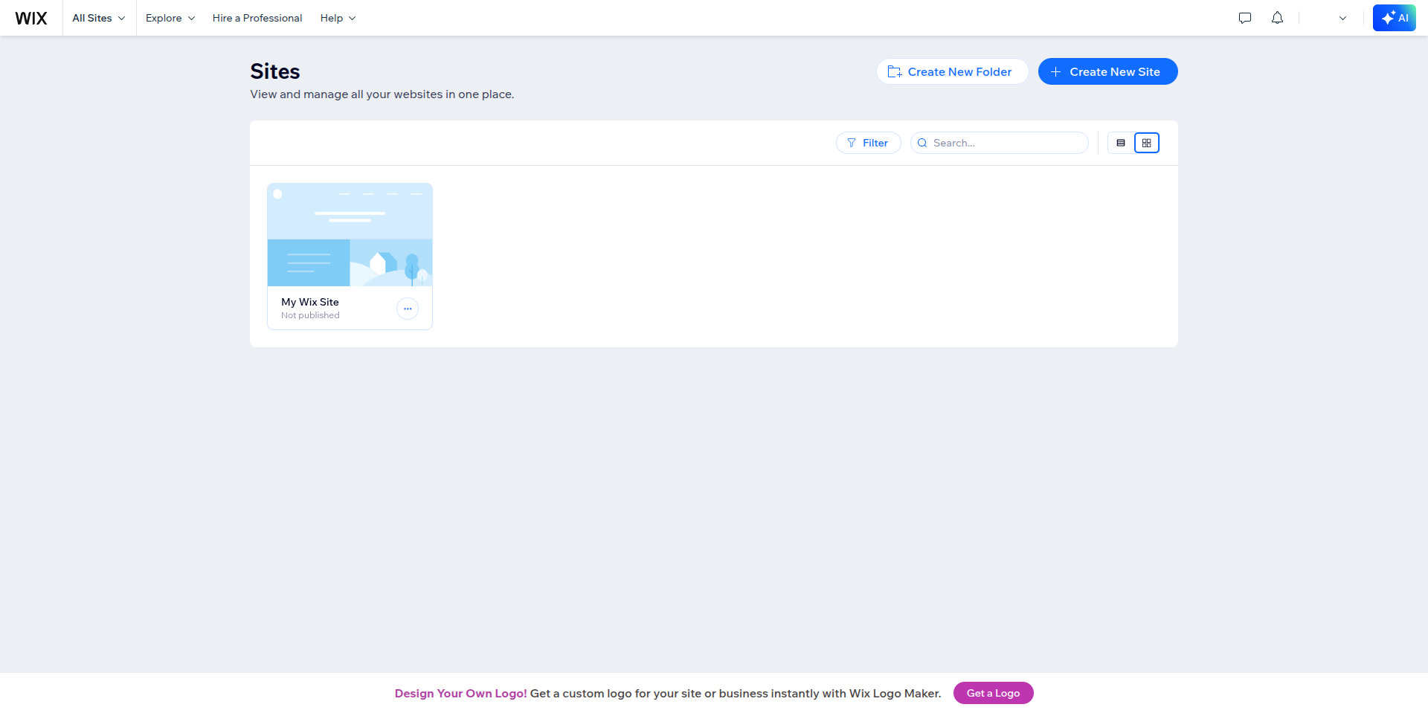
Task: Open the chat inbox icon
Action: [1245, 18]
